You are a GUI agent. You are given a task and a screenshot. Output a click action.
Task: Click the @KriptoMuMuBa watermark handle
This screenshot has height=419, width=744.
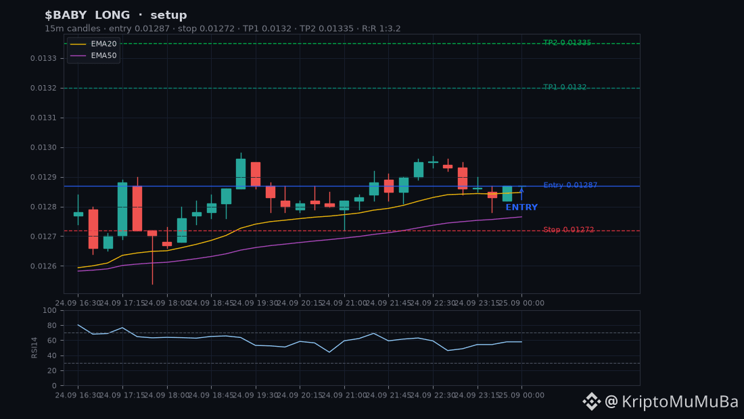tap(672, 401)
